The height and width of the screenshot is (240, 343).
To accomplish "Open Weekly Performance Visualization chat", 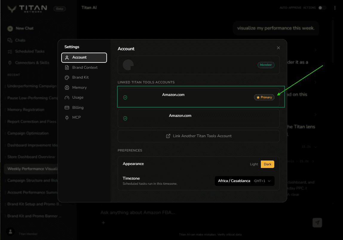I will (x=31, y=169).
